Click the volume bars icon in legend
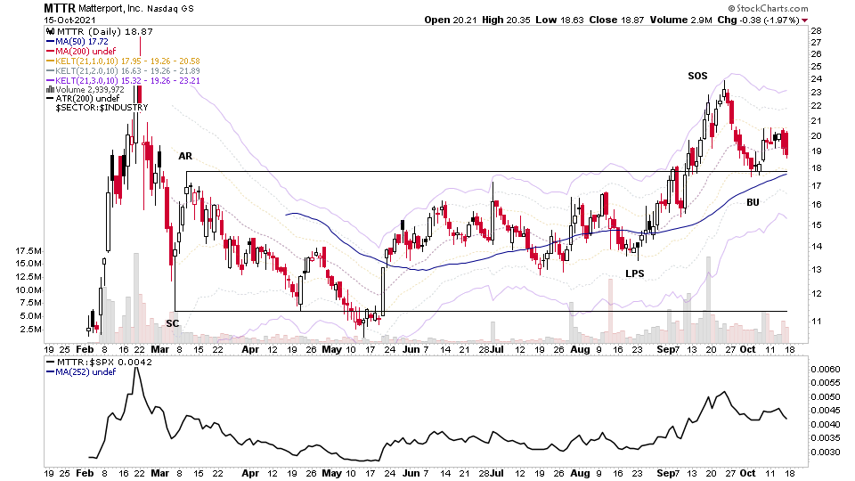 [x=50, y=90]
